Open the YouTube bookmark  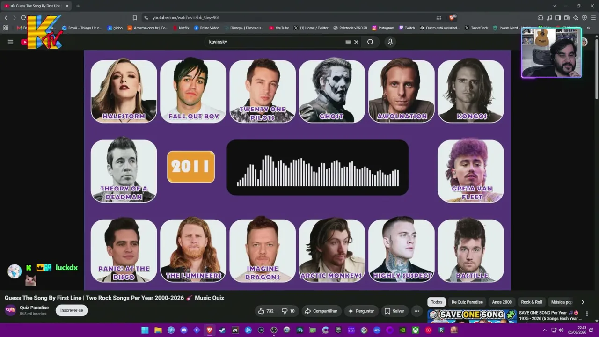pyautogui.click(x=279, y=28)
